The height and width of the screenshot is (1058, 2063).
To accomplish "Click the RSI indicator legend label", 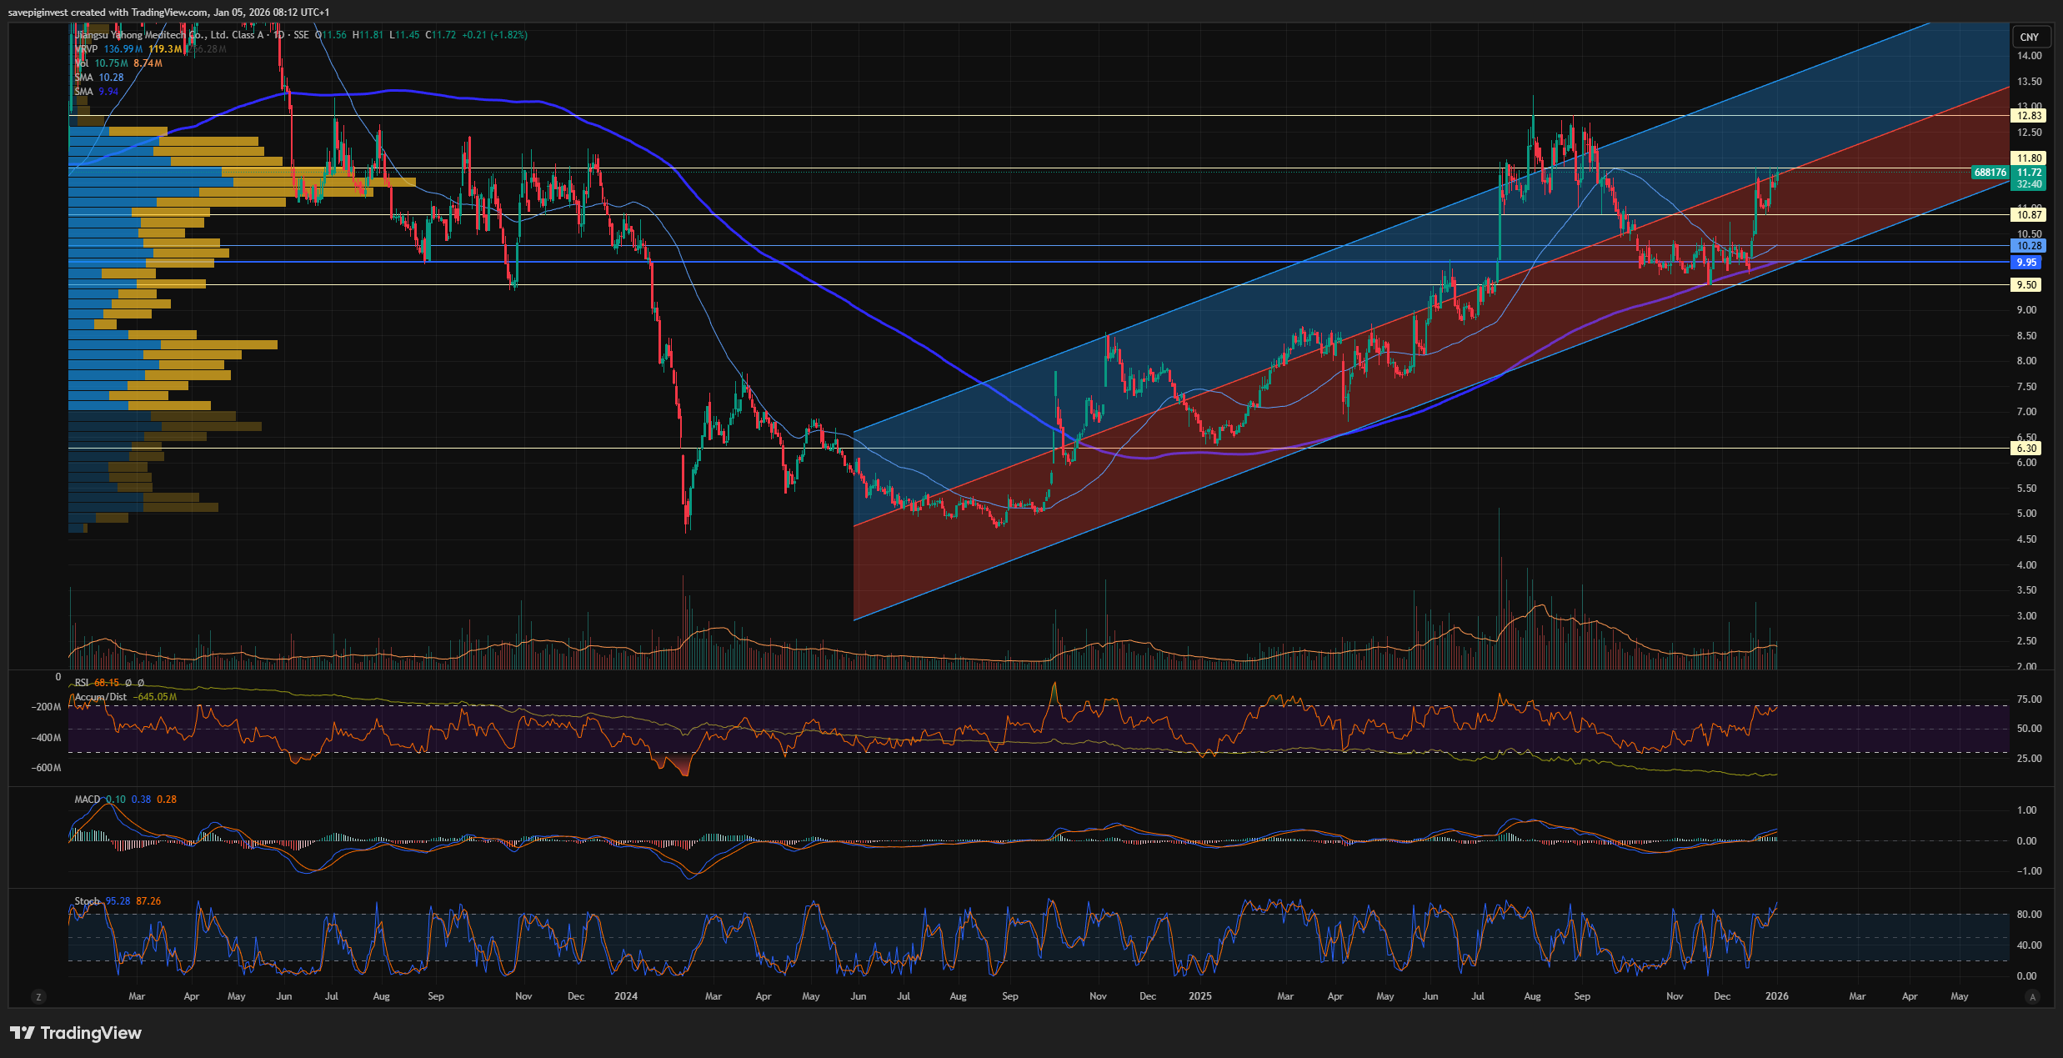I will tap(83, 683).
